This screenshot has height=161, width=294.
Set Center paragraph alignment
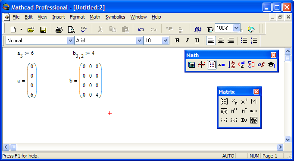pyautogui.click(x=221, y=41)
